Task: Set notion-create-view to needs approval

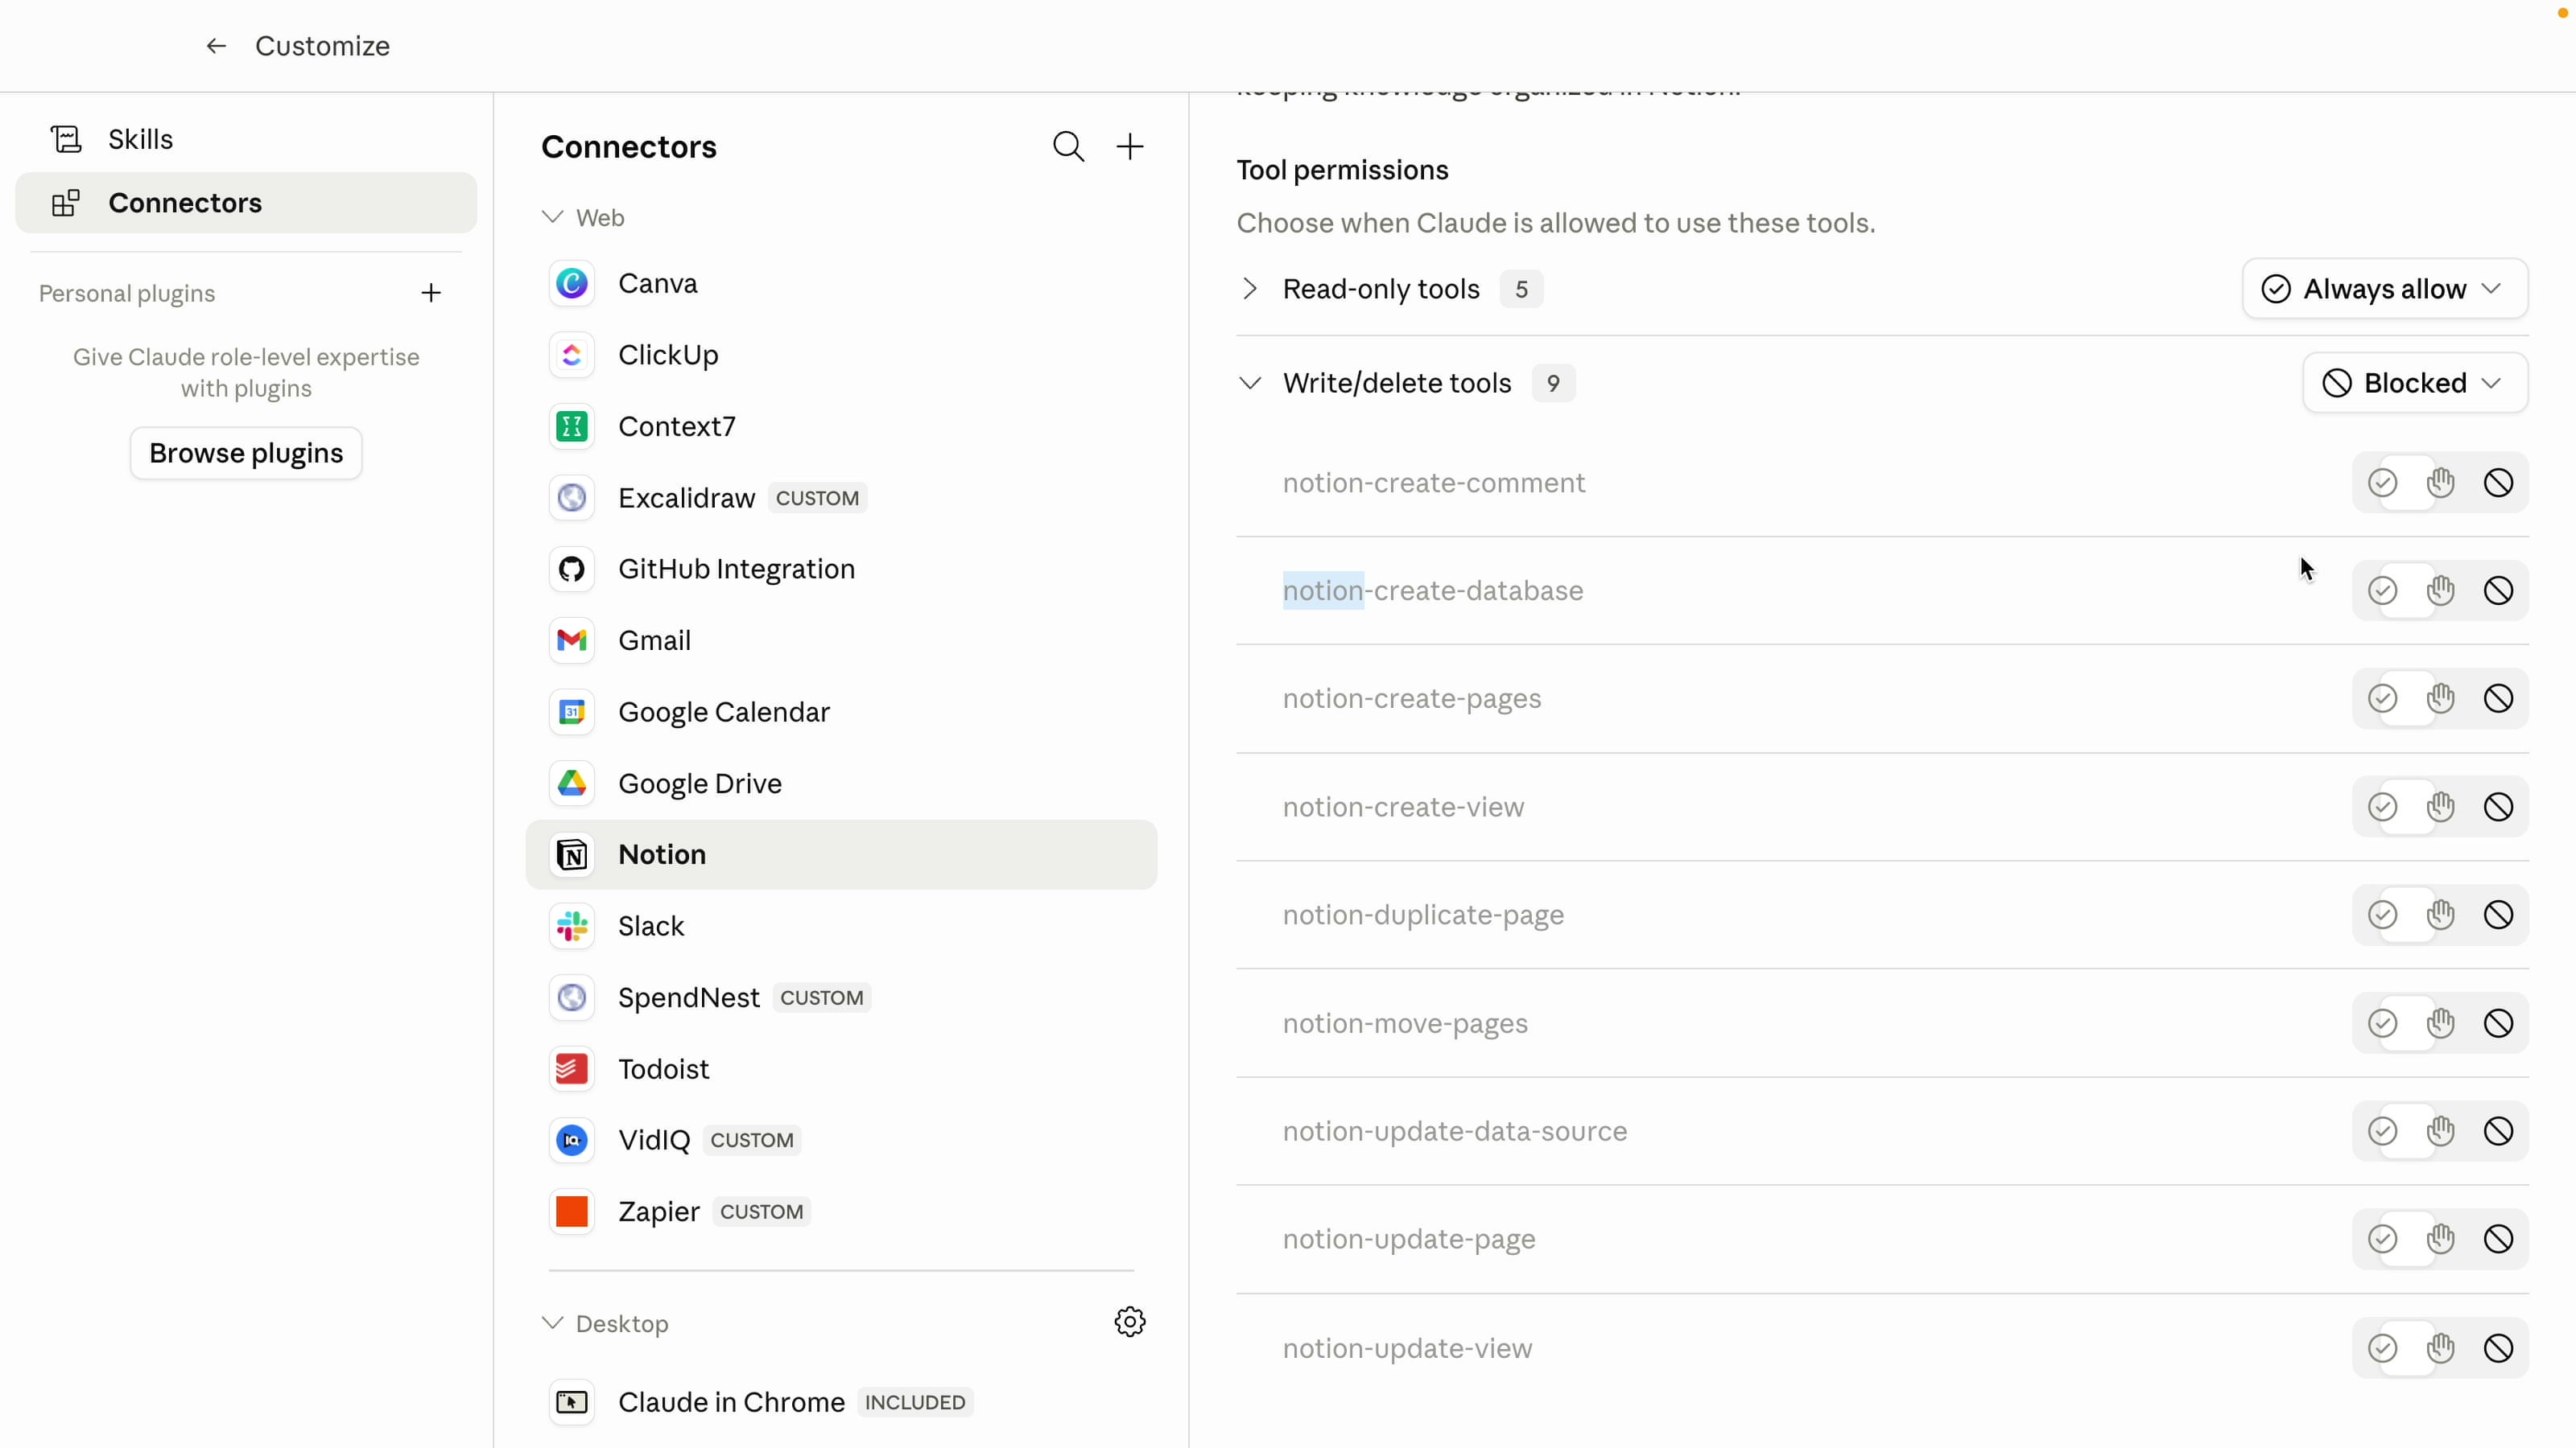Action: click(x=2441, y=806)
